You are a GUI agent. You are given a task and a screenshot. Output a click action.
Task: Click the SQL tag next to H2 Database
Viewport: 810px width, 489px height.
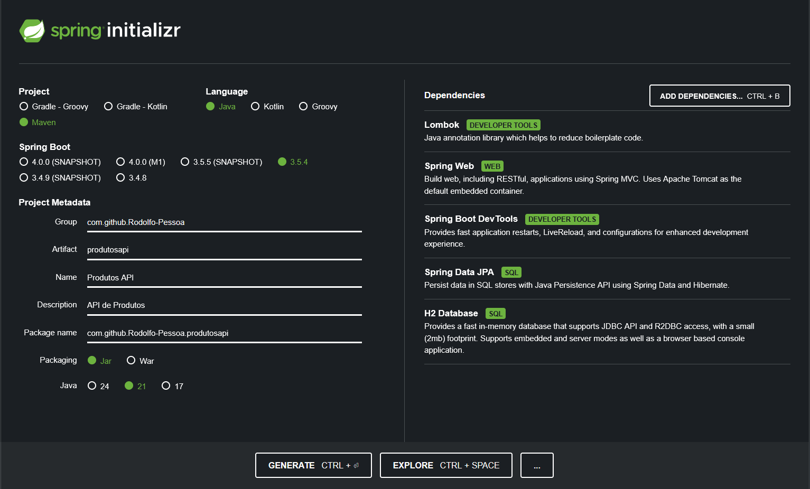click(496, 314)
